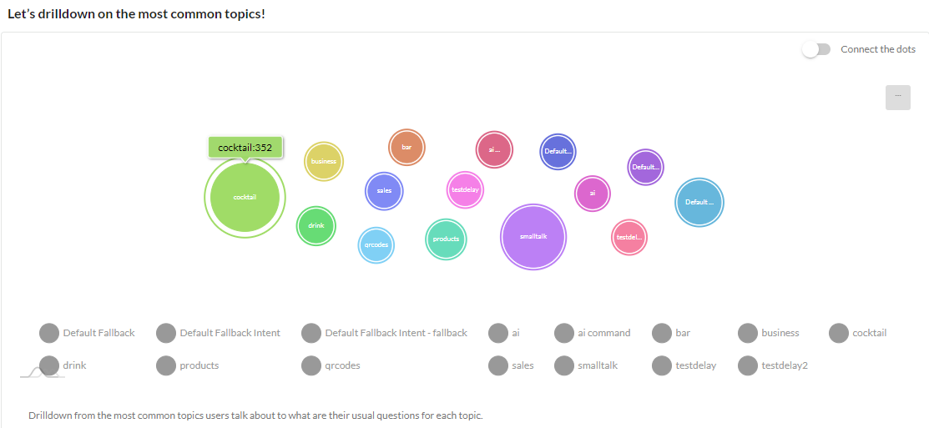Select the teal products bubble
The width and height of the screenshot is (929, 428).
tap(446, 239)
